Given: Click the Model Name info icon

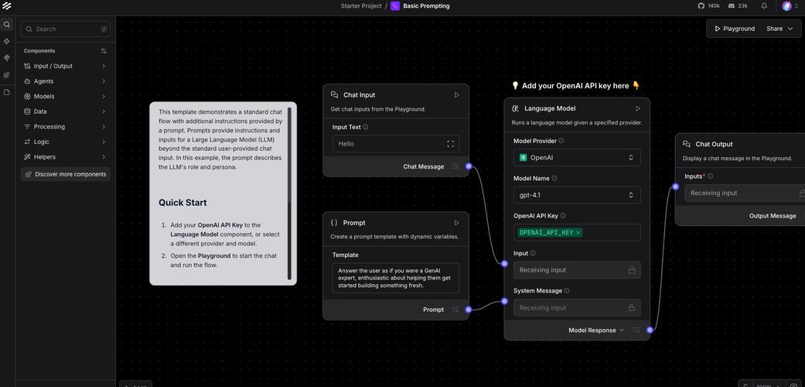Looking at the screenshot, I should [x=554, y=178].
